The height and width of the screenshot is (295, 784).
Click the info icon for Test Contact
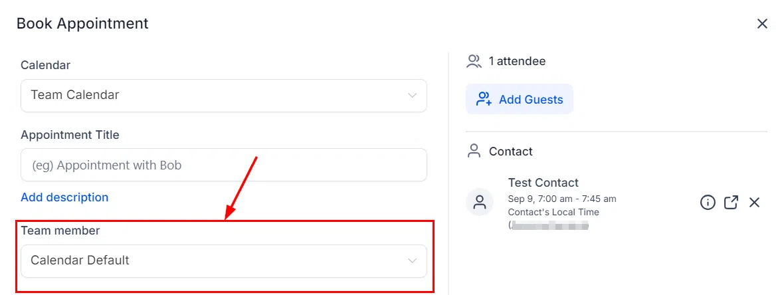tap(708, 203)
